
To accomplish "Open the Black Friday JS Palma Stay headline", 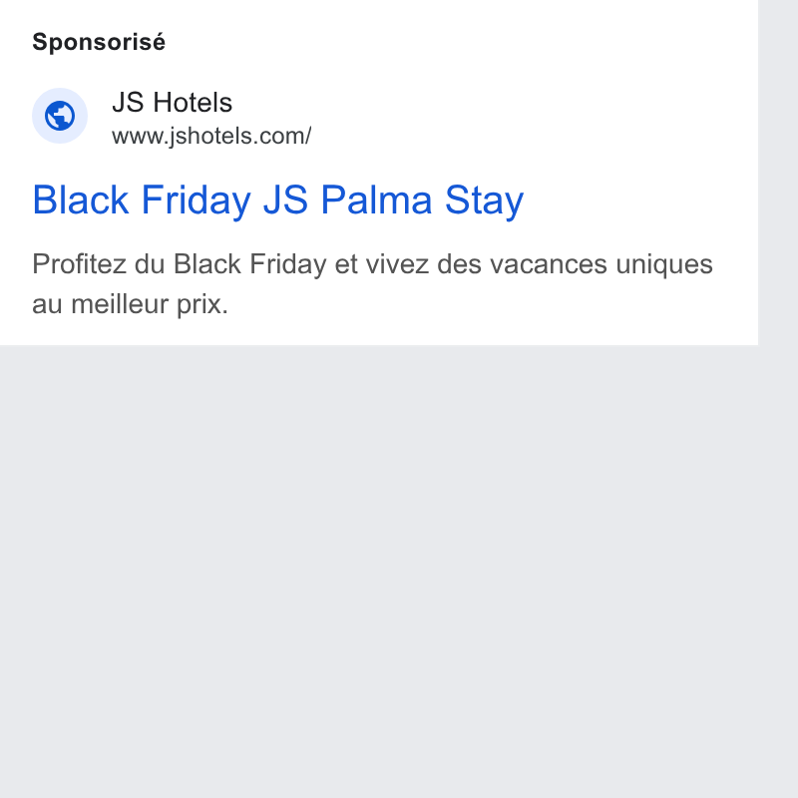I will pyautogui.click(x=278, y=200).
